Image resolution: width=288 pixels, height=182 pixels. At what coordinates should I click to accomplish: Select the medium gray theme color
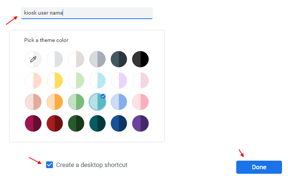(97, 59)
